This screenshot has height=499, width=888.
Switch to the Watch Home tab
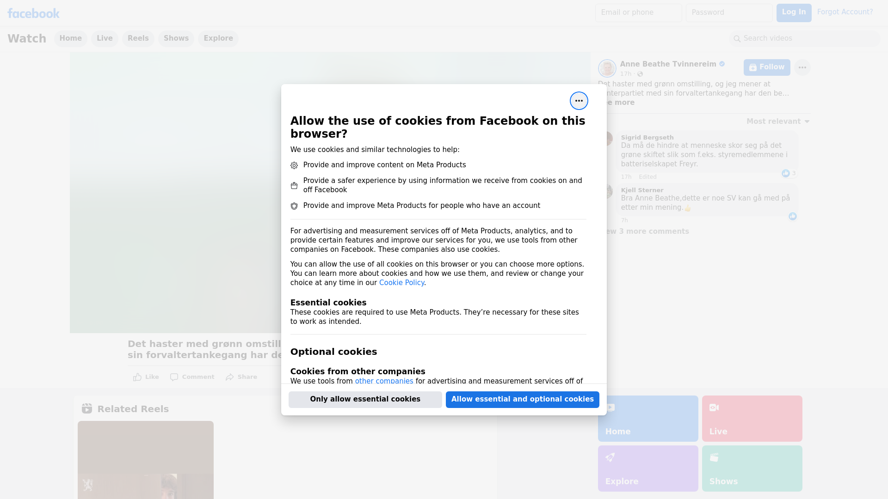coord(70,38)
